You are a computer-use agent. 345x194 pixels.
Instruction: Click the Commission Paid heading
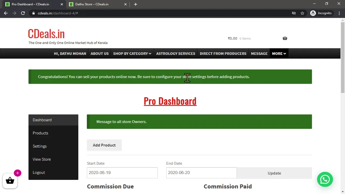[228, 186]
